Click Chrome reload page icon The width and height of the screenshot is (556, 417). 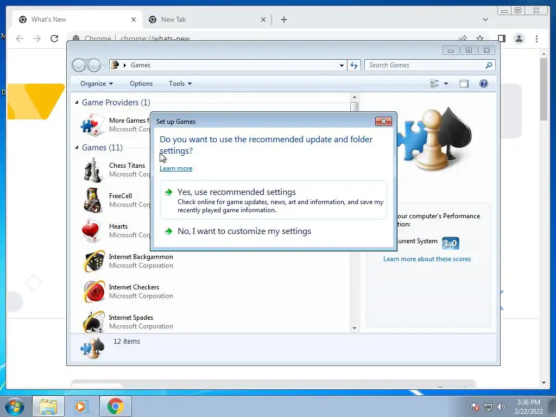pos(54,39)
